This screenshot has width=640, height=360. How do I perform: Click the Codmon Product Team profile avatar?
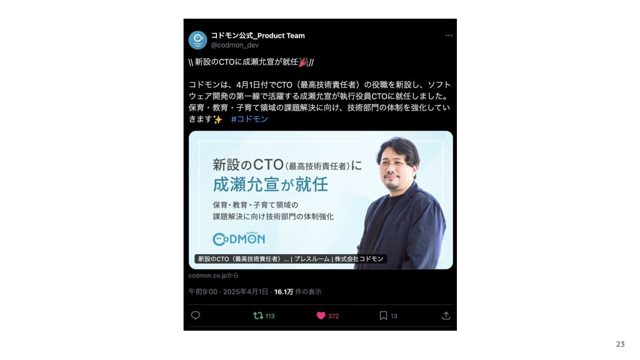pos(198,40)
